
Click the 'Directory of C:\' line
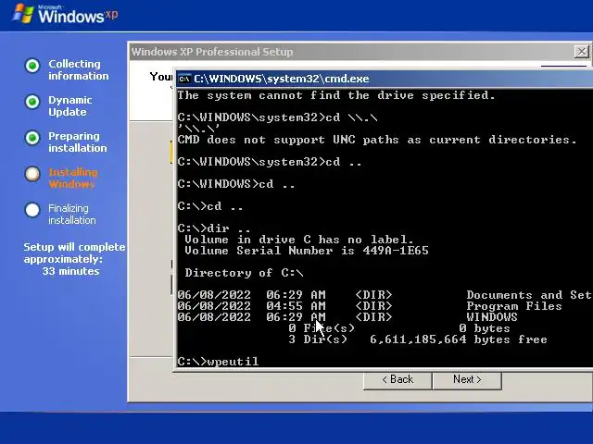point(244,273)
